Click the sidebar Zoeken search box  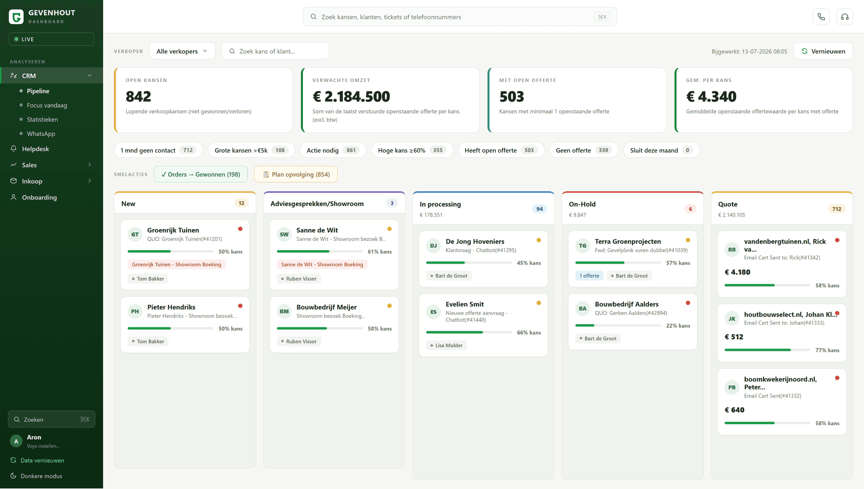point(51,419)
